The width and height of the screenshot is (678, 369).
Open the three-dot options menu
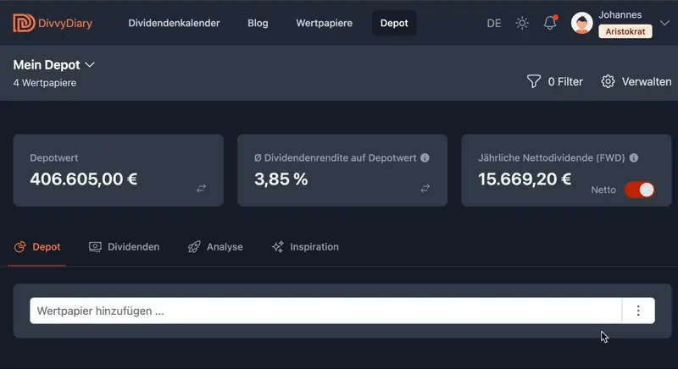pos(638,311)
